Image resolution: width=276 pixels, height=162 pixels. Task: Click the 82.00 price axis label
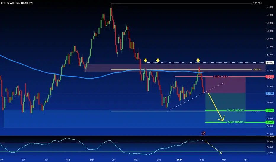point(270,55)
